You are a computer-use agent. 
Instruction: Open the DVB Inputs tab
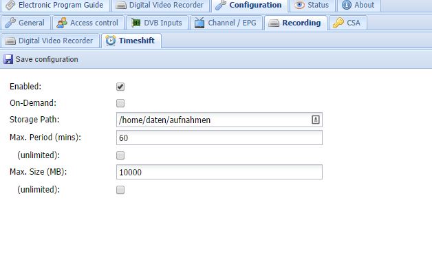pos(157,23)
